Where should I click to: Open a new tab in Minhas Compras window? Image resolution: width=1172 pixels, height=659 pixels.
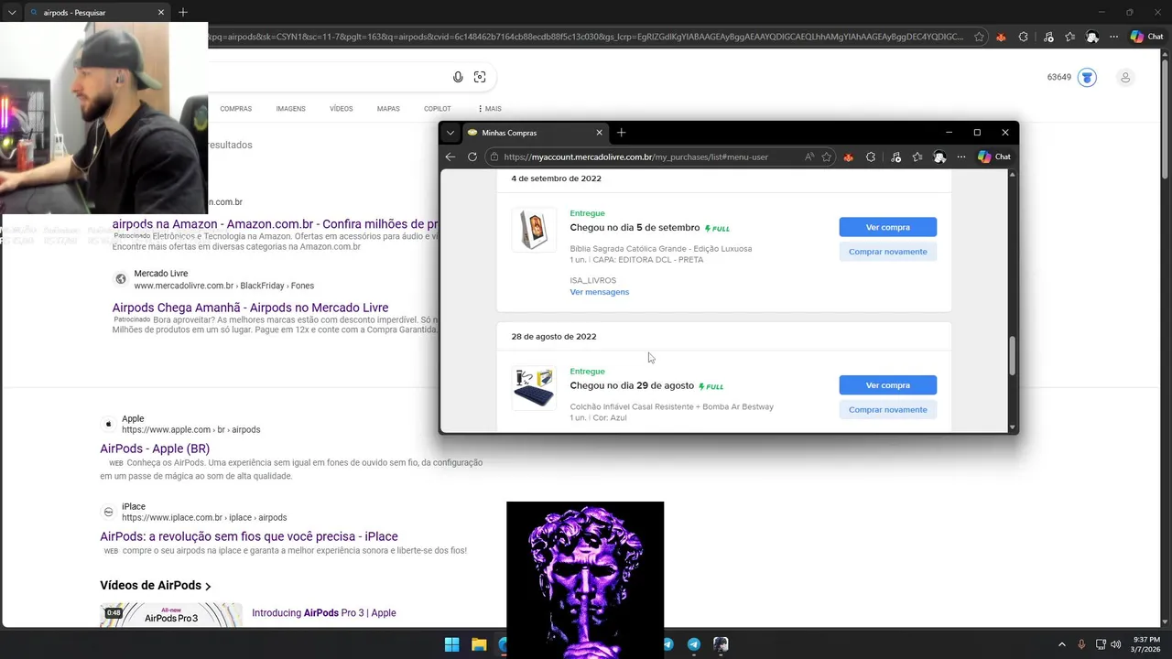[622, 133]
